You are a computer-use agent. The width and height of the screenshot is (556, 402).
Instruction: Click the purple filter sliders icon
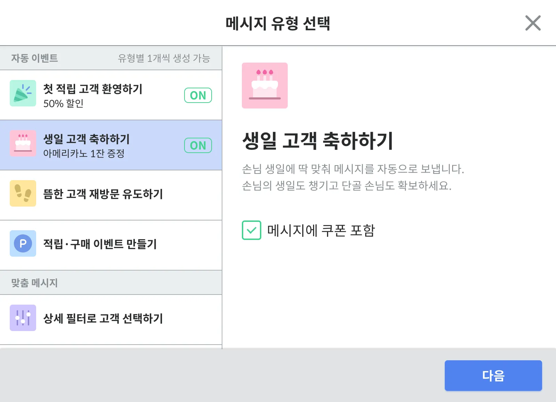coord(23,318)
